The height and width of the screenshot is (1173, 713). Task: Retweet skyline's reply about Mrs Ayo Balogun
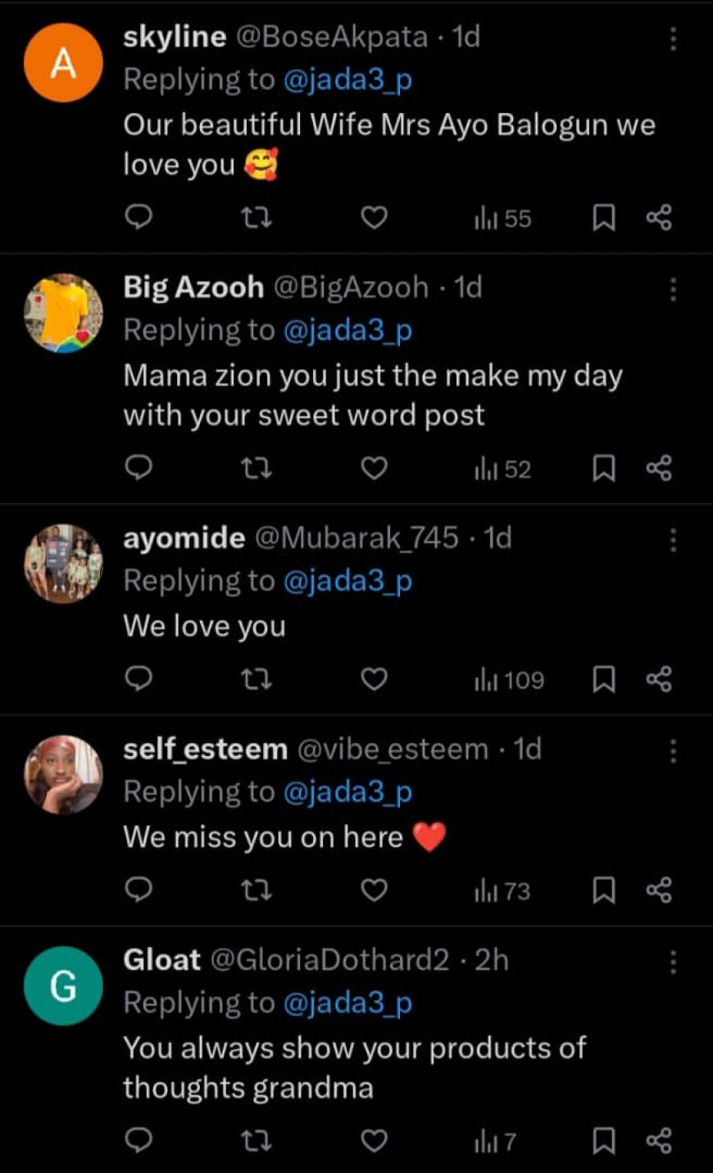(x=257, y=217)
